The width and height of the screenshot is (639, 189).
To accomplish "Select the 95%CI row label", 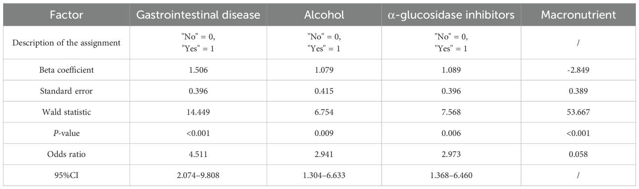I will (x=65, y=176).
